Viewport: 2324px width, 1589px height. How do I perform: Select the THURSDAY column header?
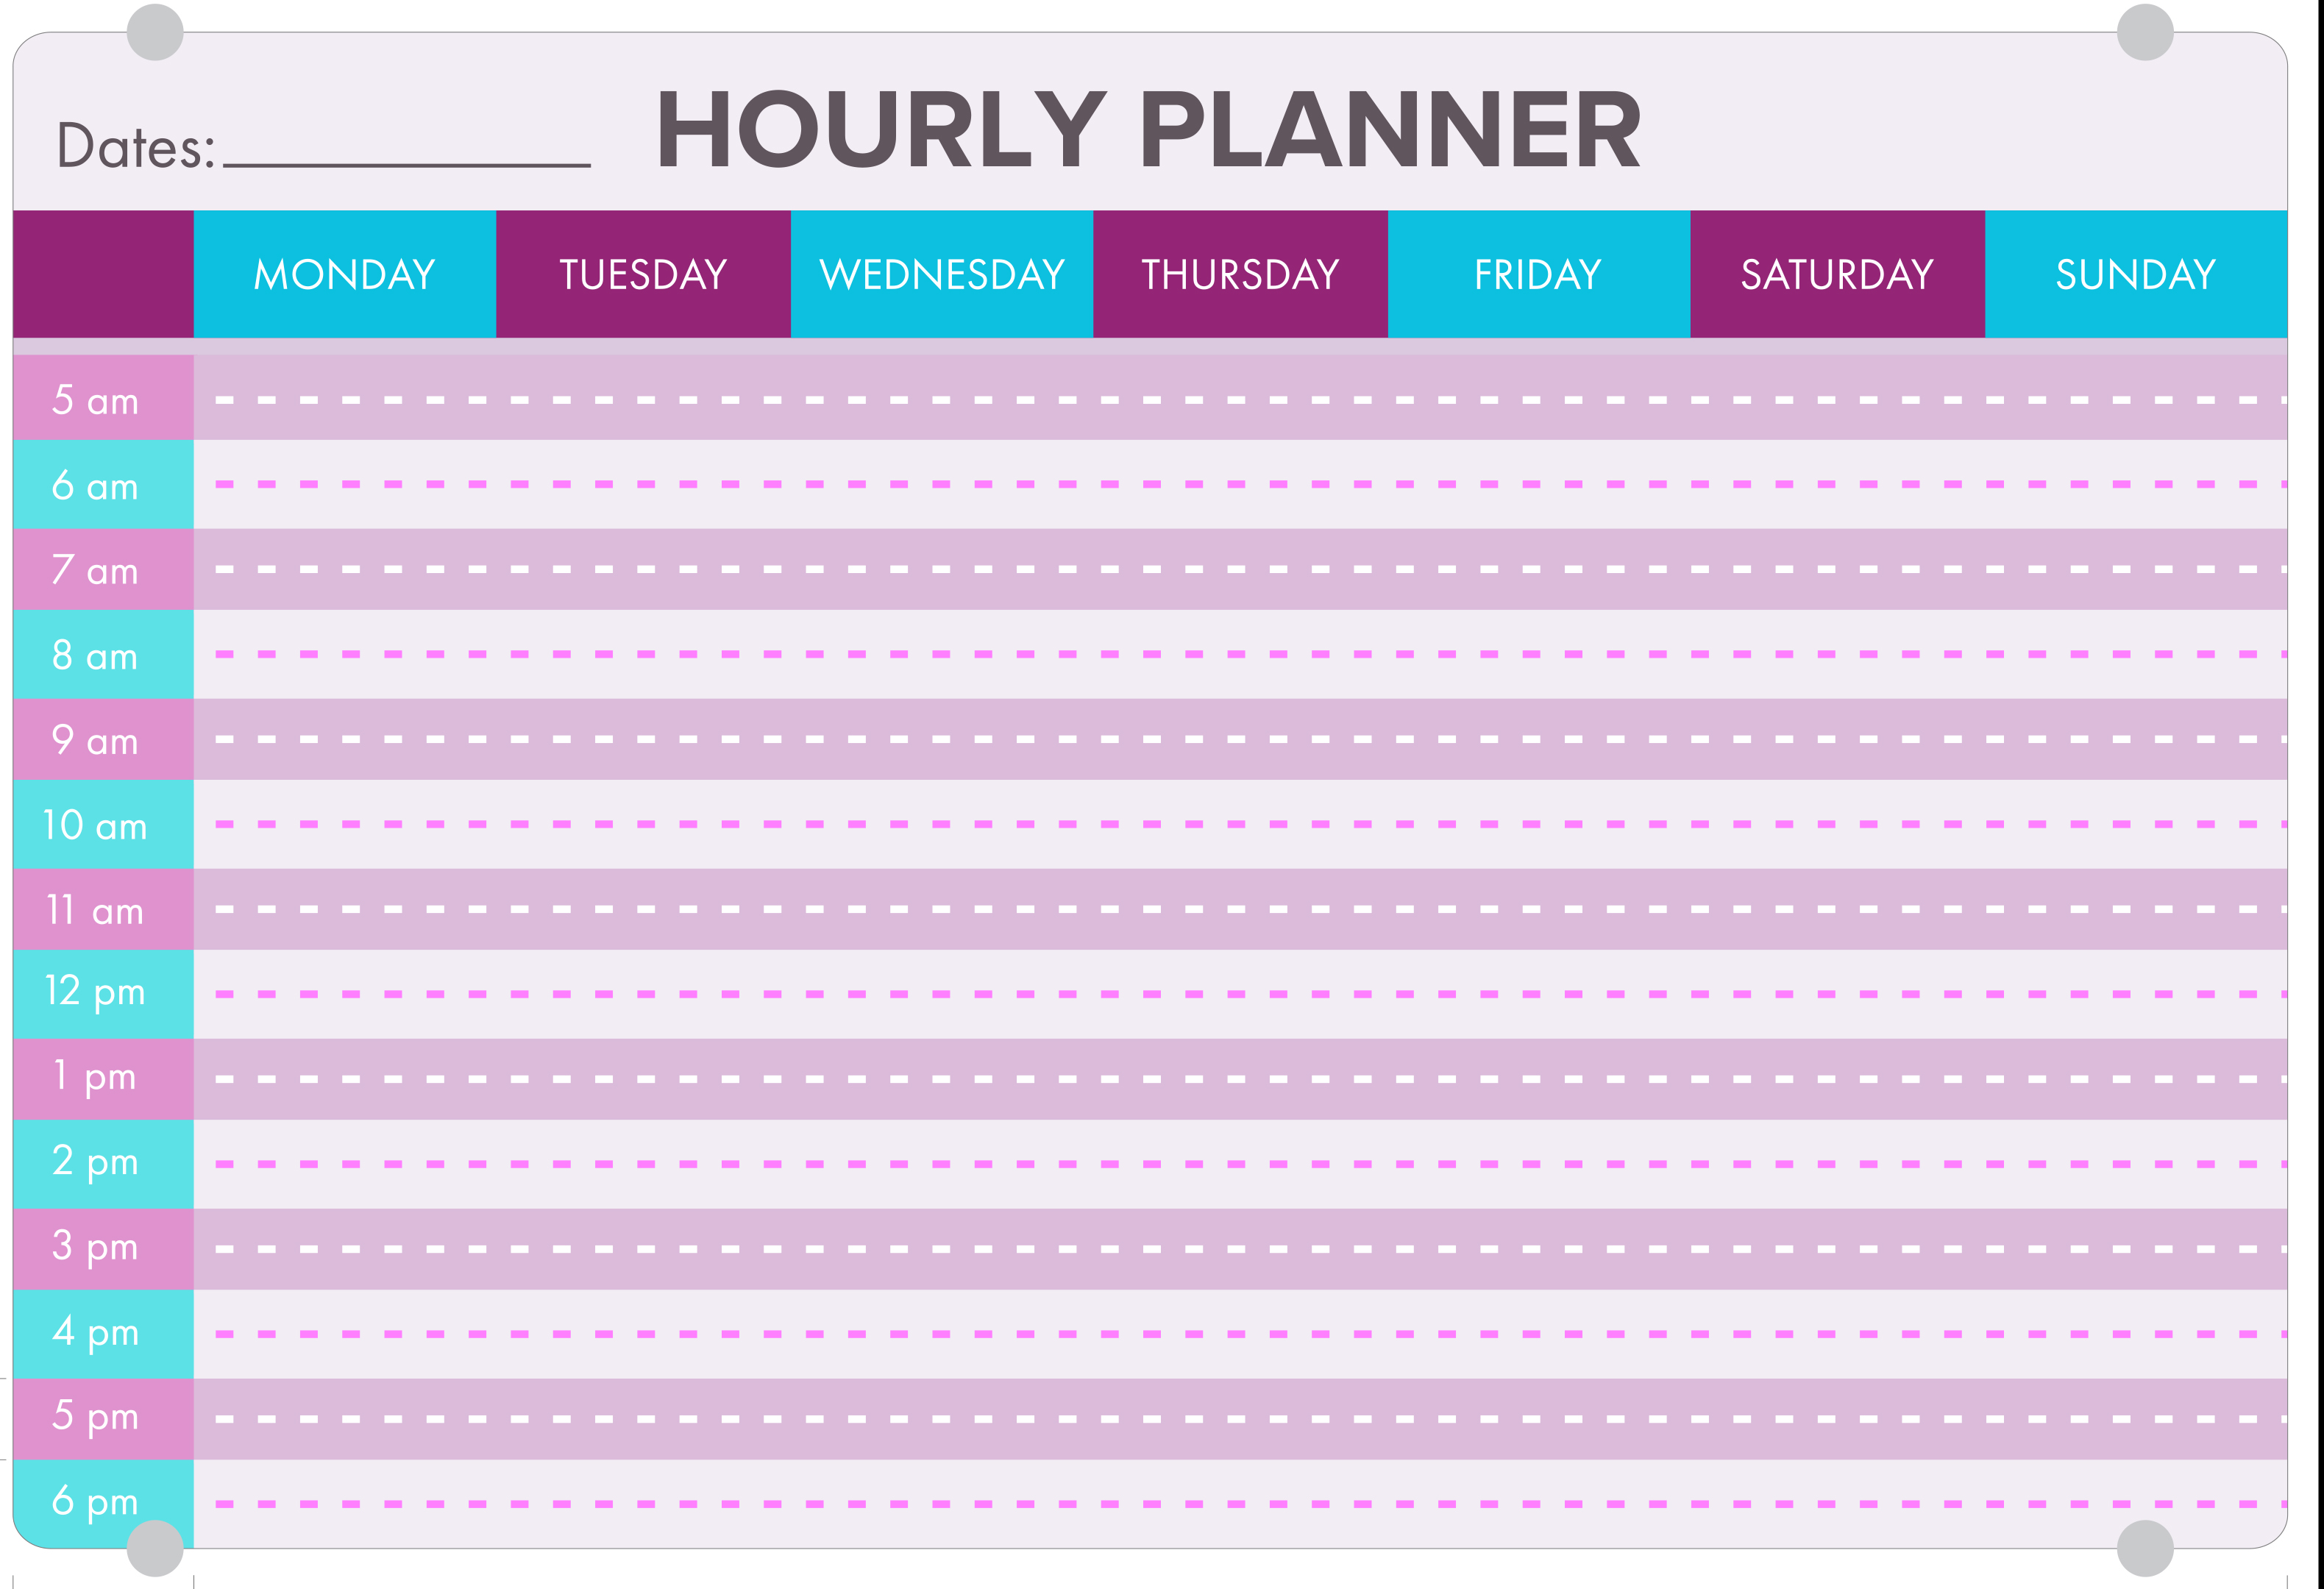tap(1240, 274)
